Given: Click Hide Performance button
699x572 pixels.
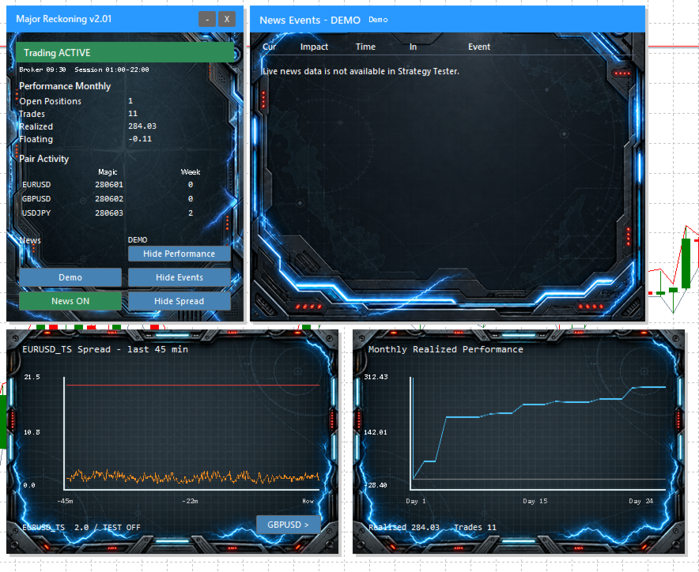Looking at the screenshot, I should (179, 254).
